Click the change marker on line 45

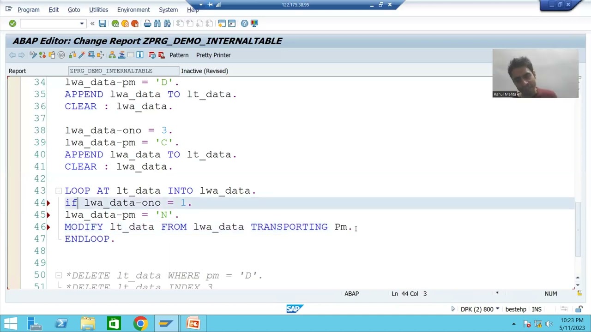pos(48,215)
